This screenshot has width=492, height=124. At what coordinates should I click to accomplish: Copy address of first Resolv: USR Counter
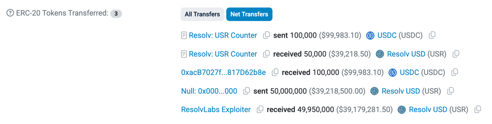(266, 35)
